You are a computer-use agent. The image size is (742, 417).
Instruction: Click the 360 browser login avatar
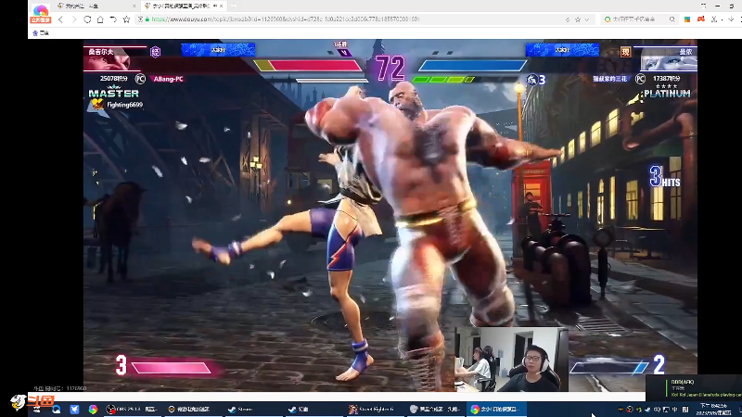tap(40, 12)
